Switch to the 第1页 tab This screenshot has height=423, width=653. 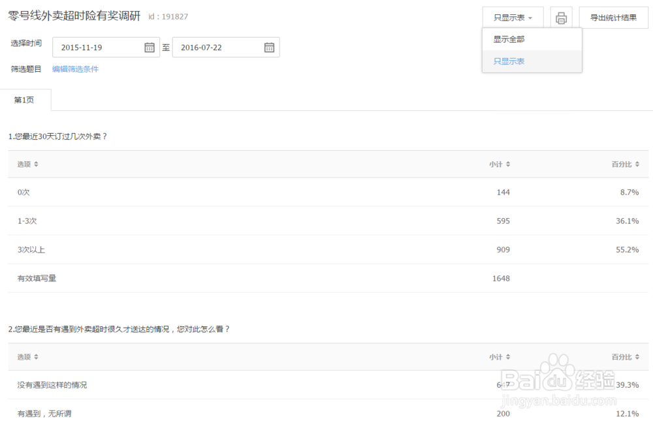25,100
